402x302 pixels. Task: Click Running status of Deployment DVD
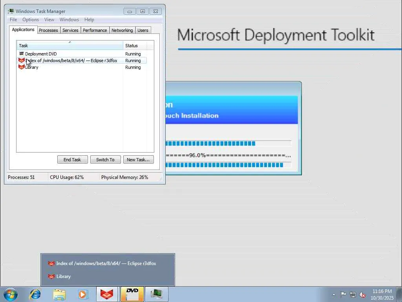tap(133, 53)
